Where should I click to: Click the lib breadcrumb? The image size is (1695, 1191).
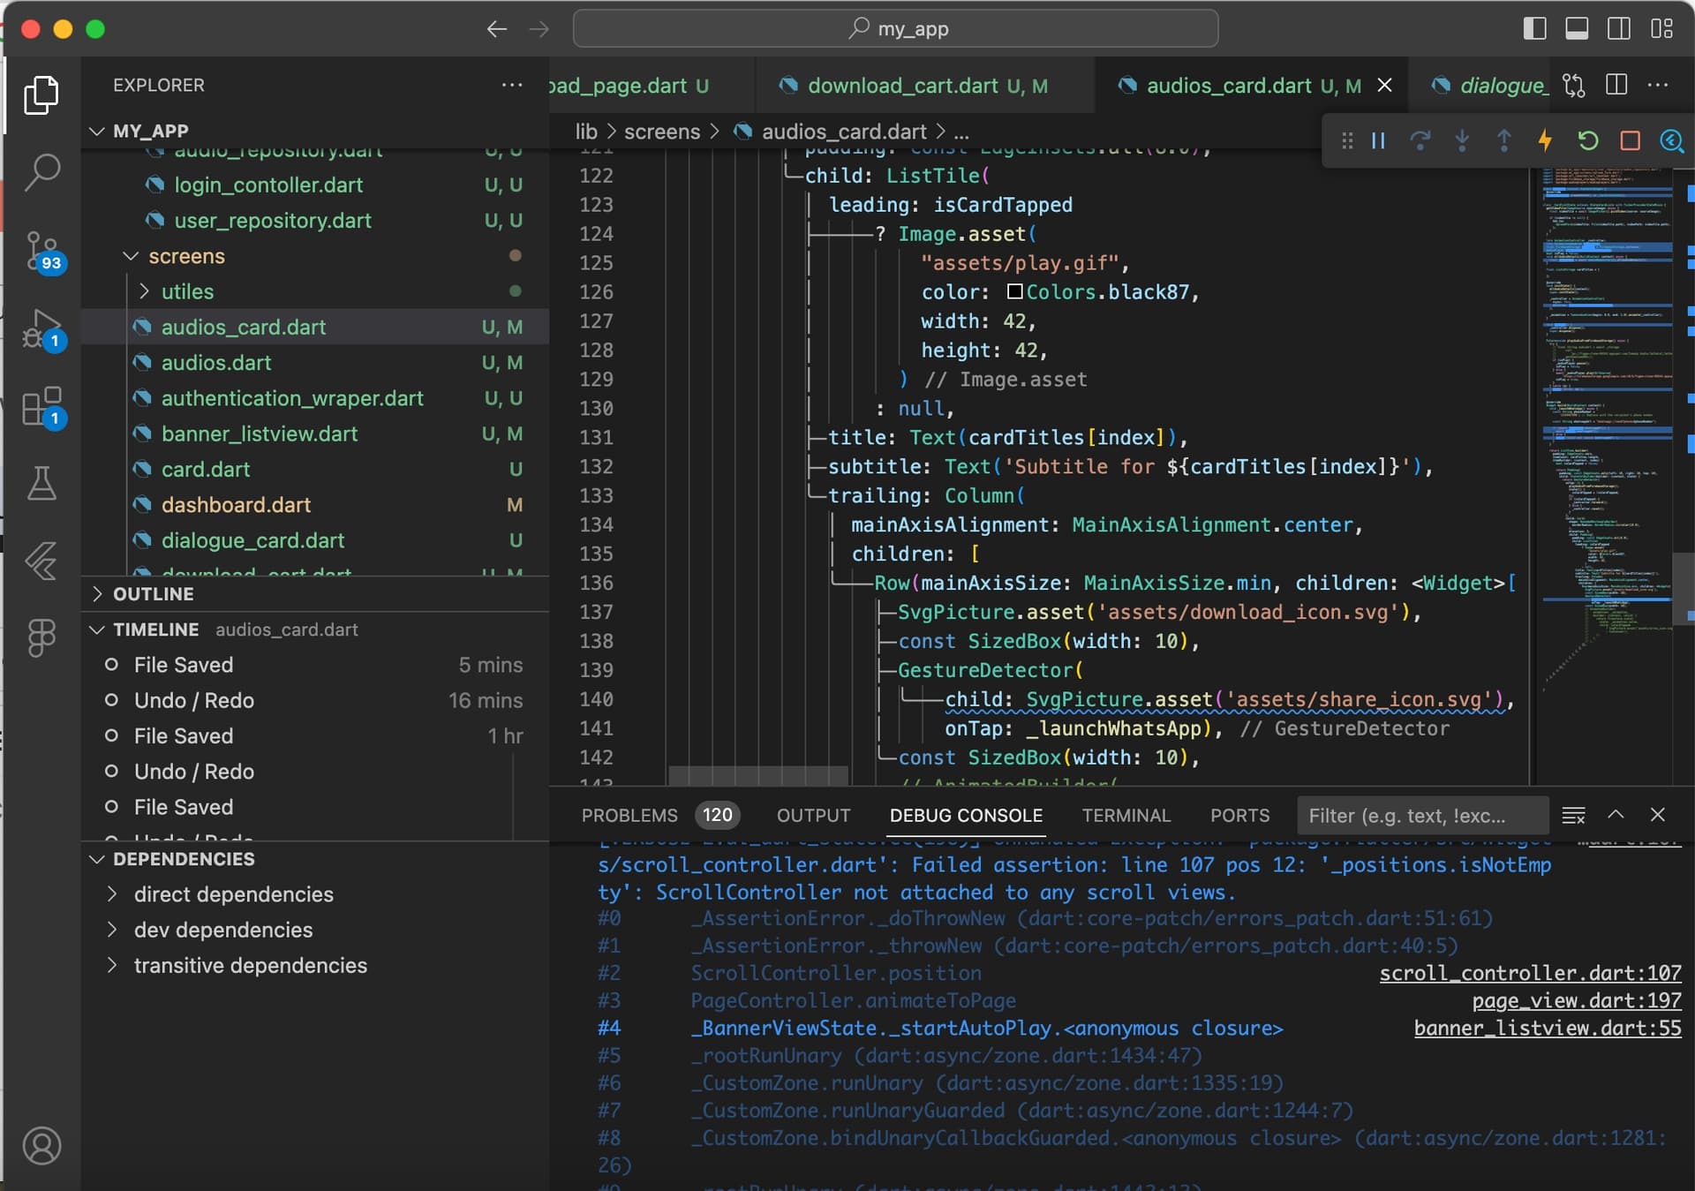[x=586, y=132]
